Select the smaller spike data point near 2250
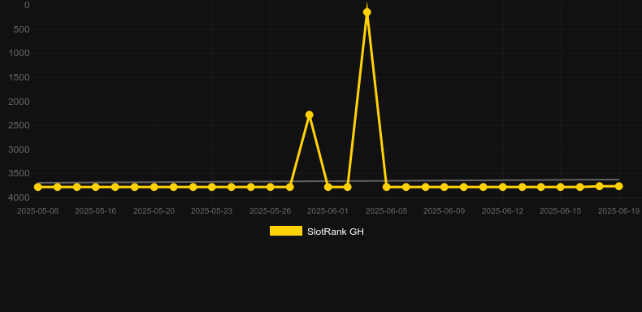 (309, 115)
